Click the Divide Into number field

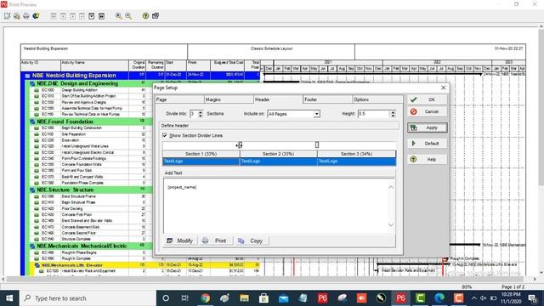click(194, 114)
